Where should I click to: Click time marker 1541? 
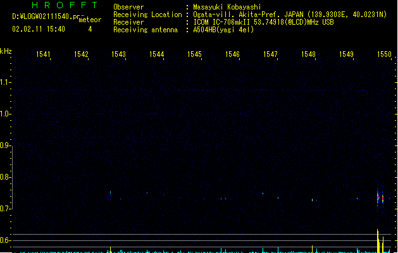(x=43, y=54)
